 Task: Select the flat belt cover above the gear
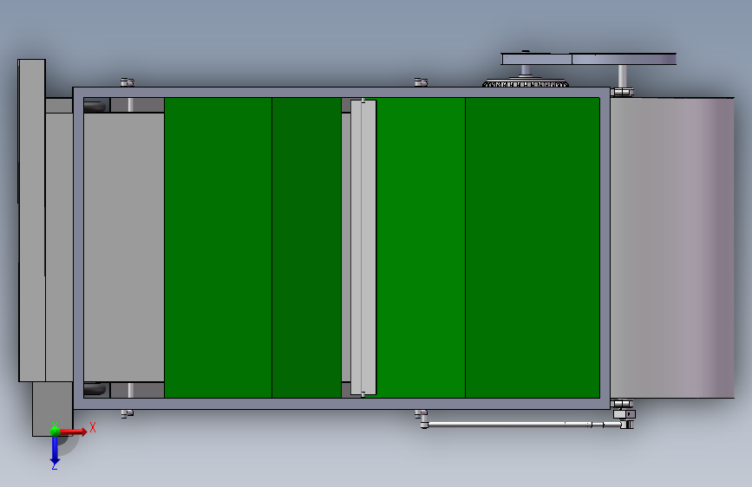pos(588,59)
